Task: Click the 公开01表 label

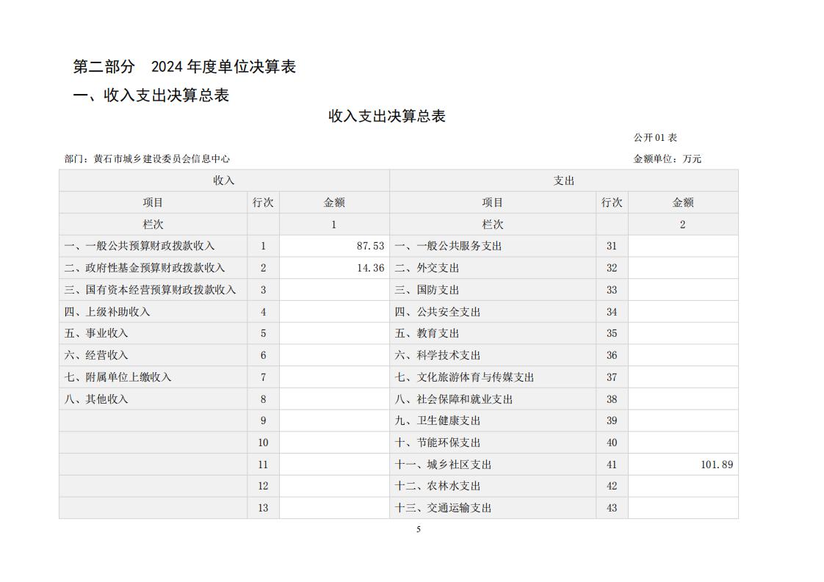Action: click(x=655, y=138)
